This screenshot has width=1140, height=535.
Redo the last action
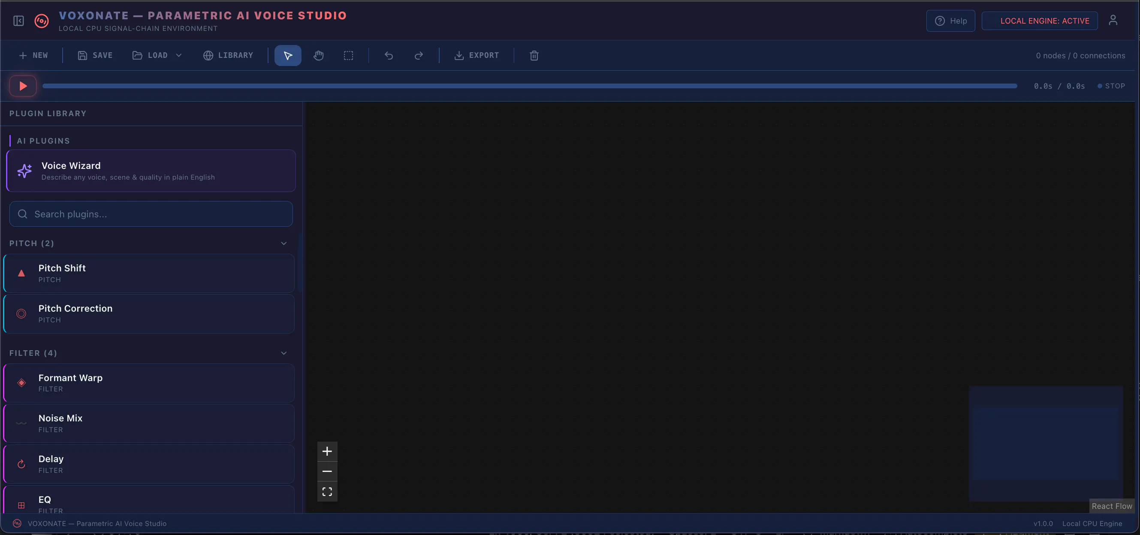click(419, 55)
